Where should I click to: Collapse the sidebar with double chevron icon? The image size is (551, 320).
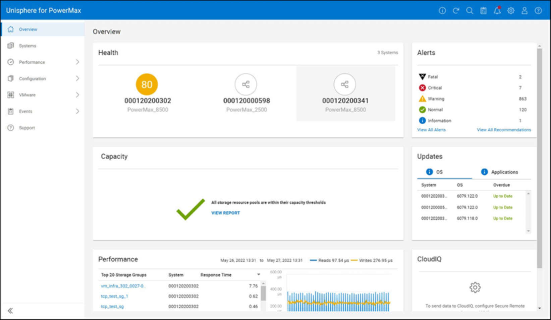10,311
